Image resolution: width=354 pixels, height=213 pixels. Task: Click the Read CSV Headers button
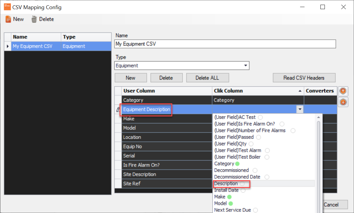304,78
